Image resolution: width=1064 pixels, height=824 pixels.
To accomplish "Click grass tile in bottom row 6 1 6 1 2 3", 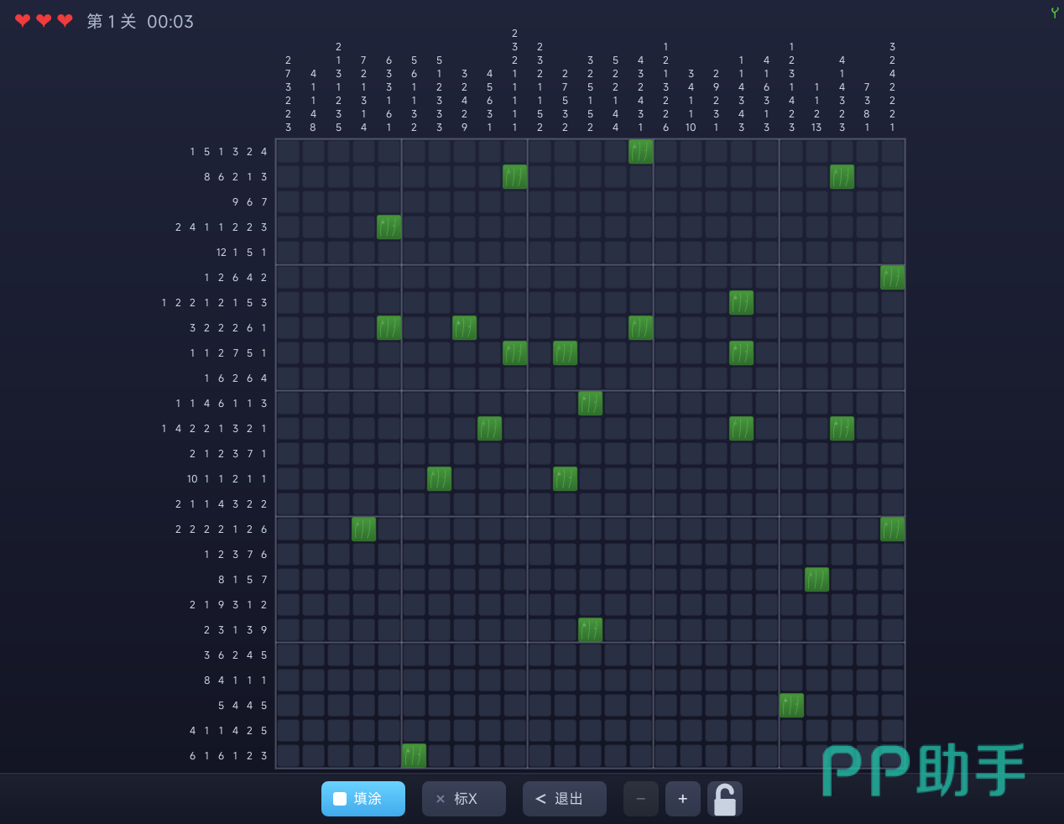I will [x=414, y=756].
